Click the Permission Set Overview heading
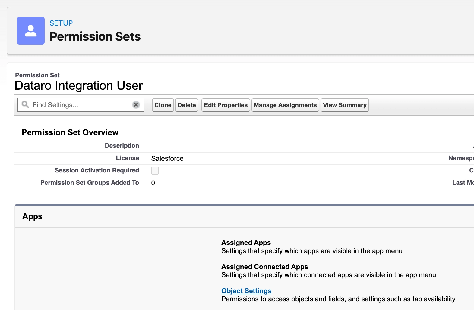The width and height of the screenshot is (474, 310). [x=70, y=132]
